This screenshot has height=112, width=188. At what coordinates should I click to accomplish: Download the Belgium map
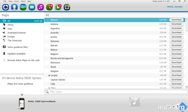176,54
